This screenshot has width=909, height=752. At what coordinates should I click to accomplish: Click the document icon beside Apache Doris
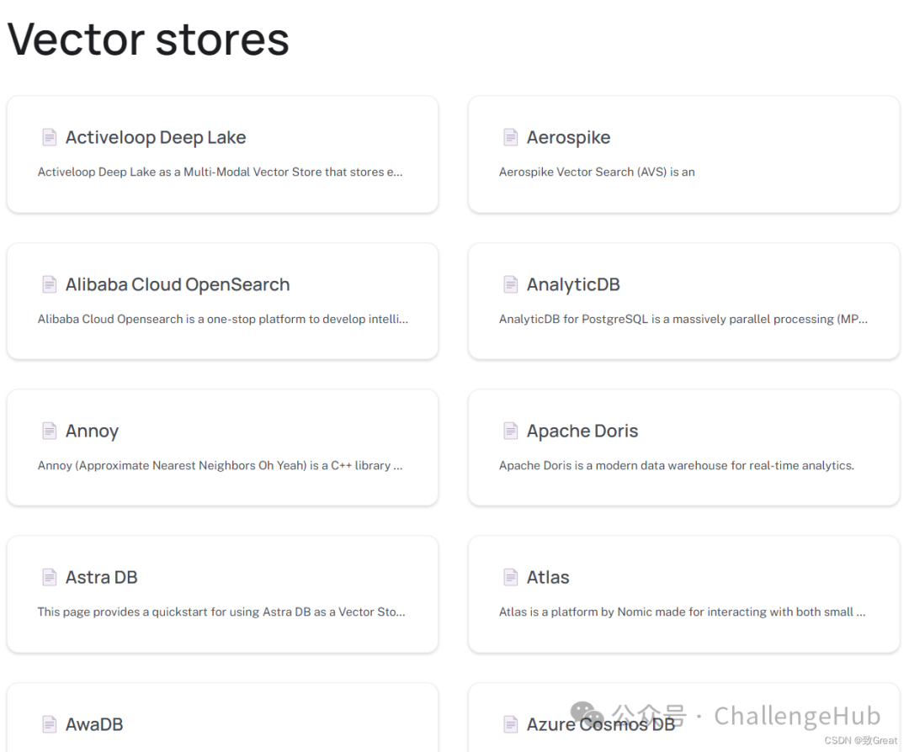[x=511, y=431]
